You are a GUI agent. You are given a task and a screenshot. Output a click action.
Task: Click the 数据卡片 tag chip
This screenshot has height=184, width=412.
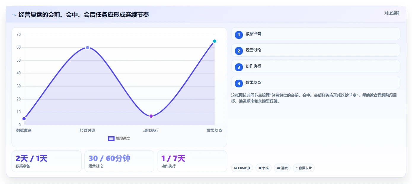(x=304, y=168)
